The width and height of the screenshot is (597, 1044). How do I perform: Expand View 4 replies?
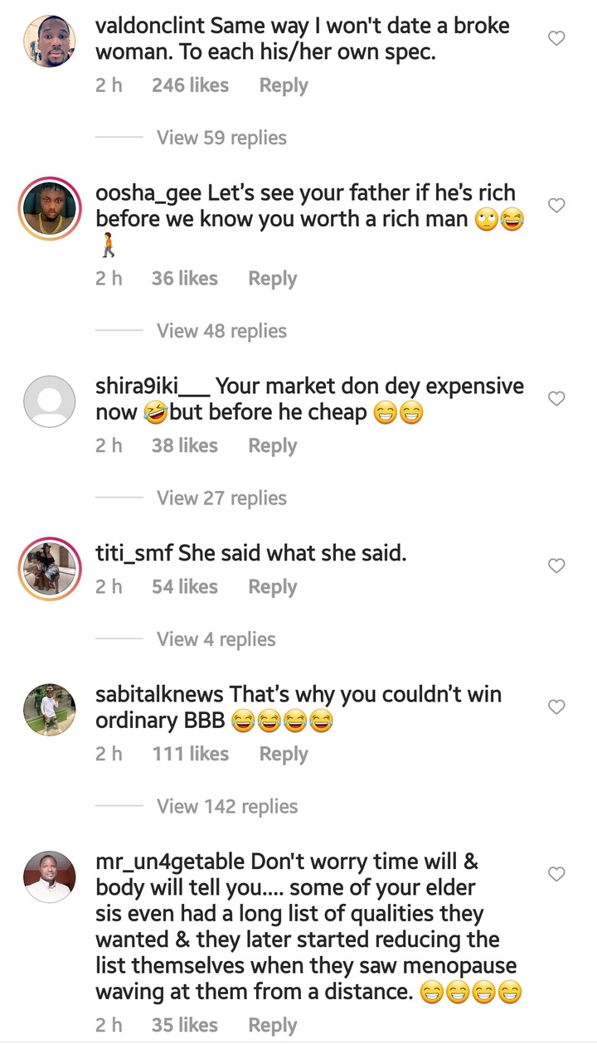point(216,639)
